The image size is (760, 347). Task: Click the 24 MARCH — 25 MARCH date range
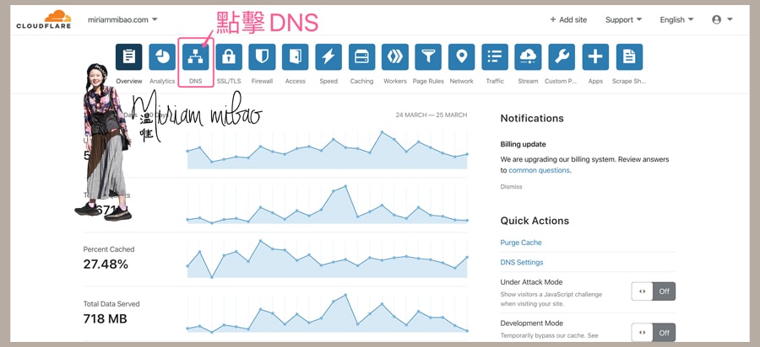432,115
